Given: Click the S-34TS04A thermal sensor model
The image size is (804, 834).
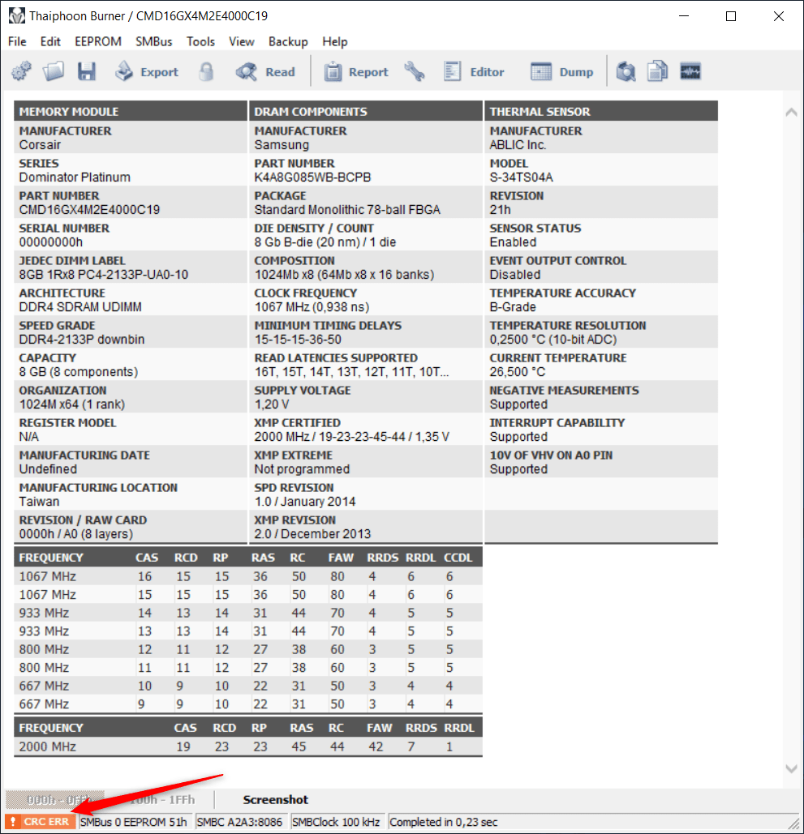Looking at the screenshot, I should click(x=522, y=177).
